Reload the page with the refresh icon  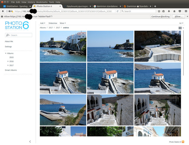[x=118, y=11]
